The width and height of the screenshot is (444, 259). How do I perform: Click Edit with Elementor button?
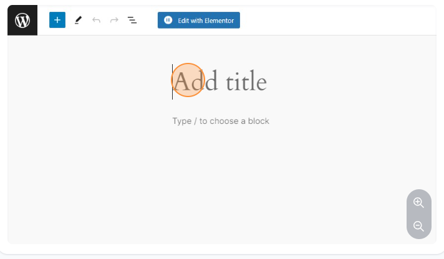[x=199, y=21]
